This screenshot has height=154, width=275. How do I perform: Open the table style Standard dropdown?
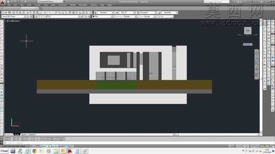[148, 12]
